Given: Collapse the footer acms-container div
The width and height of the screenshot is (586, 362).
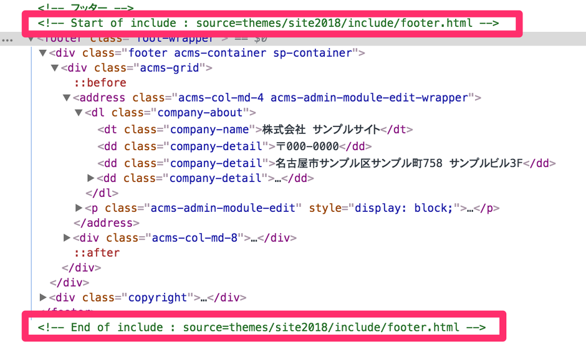Looking at the screenshot, I should point(42,53).
